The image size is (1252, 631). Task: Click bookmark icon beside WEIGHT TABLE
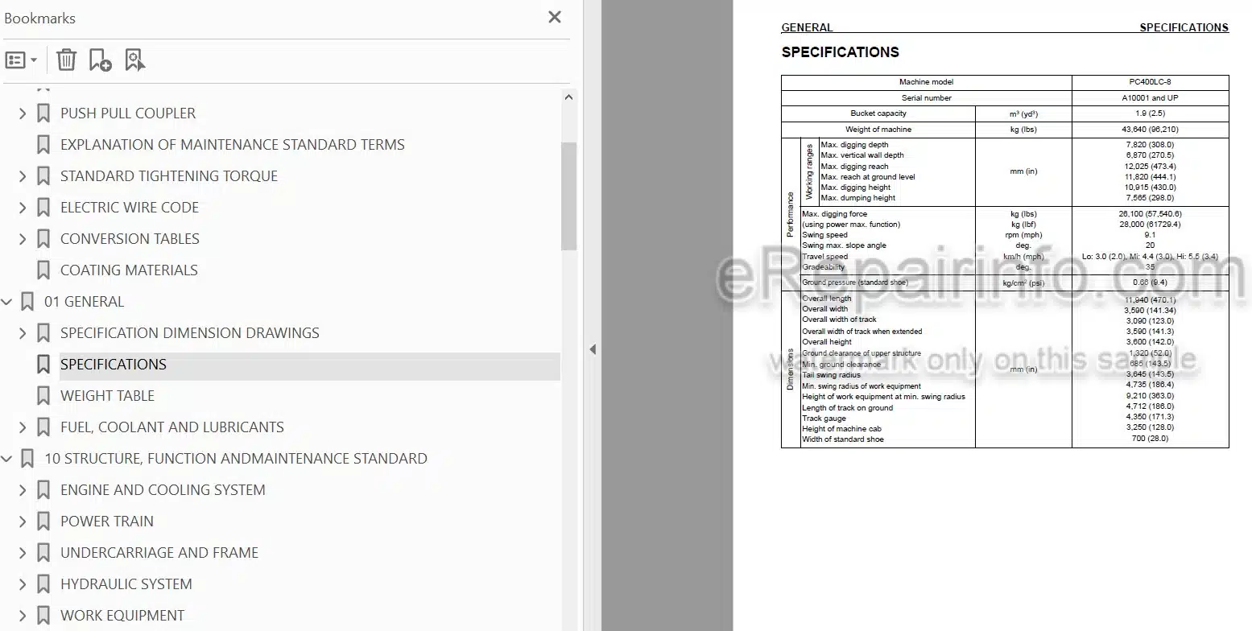43,396
